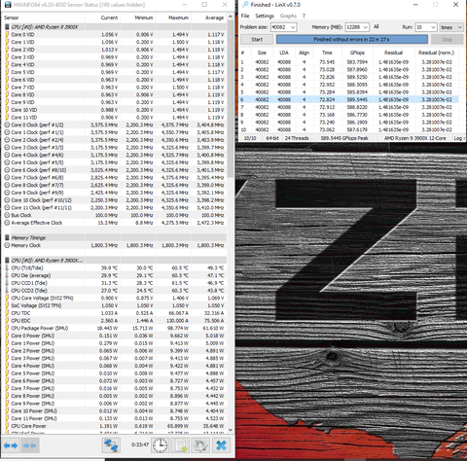Open the times unit dropdown in LinX
This screenshot has width=467, height=461.
pyautogui.click(x=451, y=27)
